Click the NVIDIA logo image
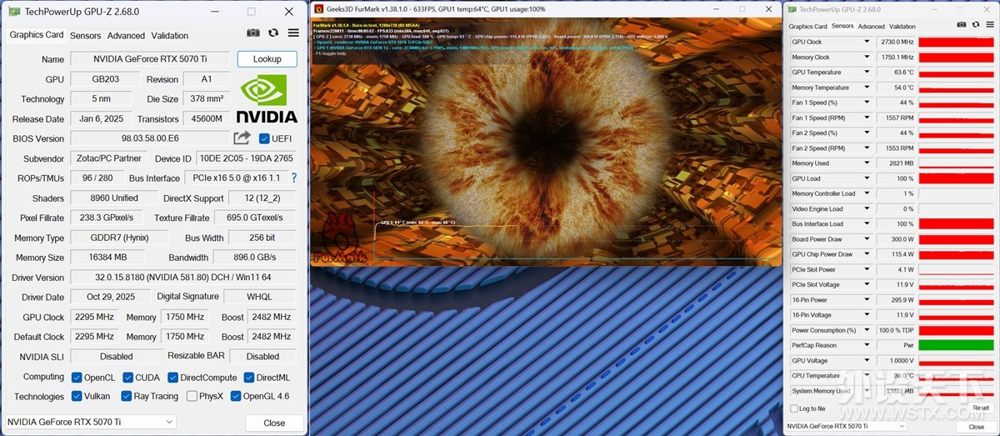The height and width of the screenshot is (436, 1000). click(266, 98)
